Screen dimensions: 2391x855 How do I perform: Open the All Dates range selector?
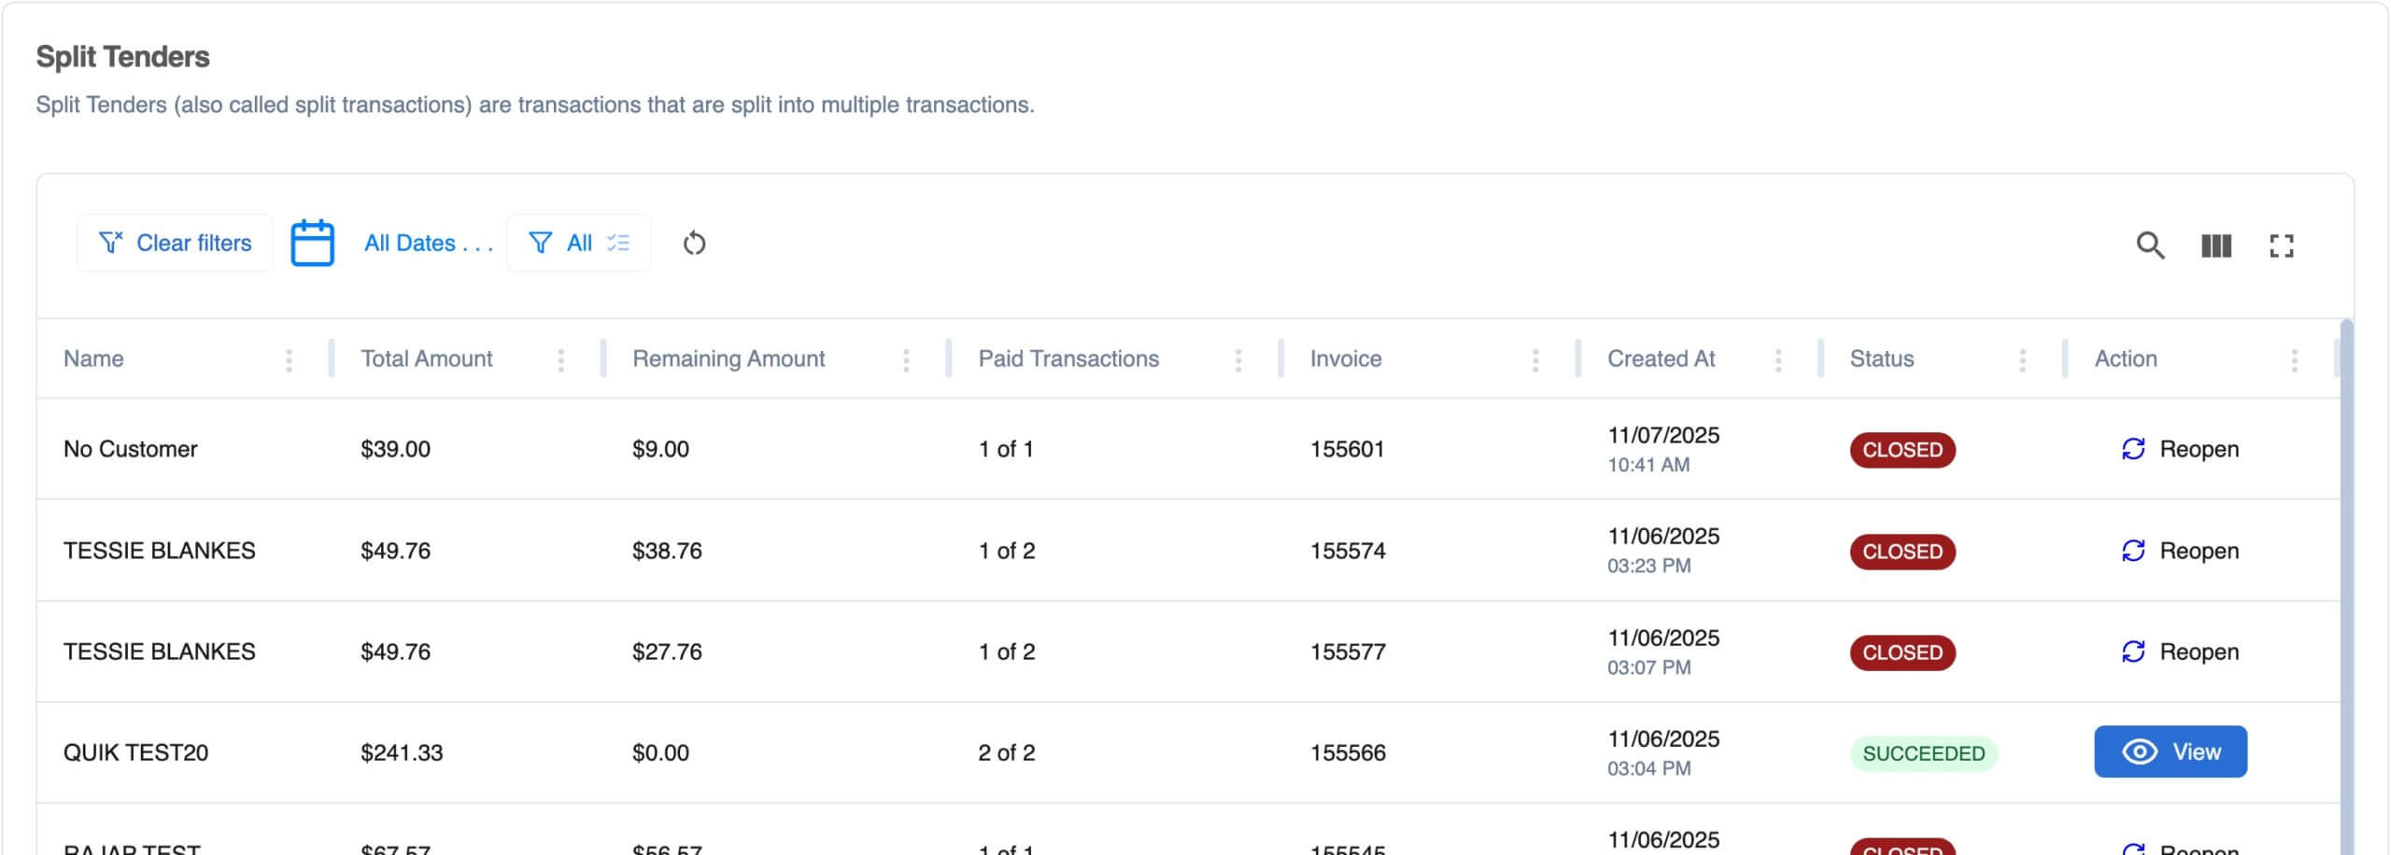pyautogui.click(x=428, y=244)
